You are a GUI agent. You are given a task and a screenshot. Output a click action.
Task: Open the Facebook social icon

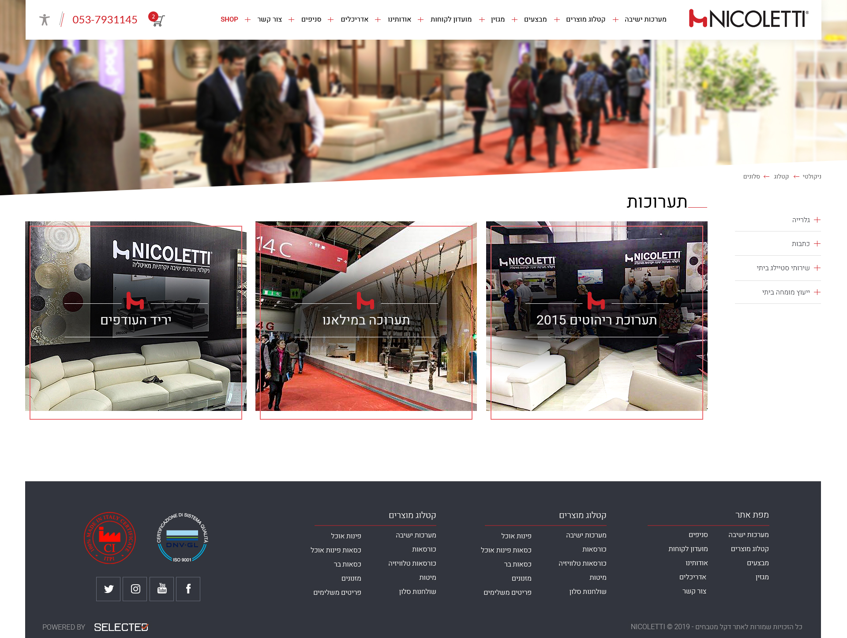tap(188, 589)
